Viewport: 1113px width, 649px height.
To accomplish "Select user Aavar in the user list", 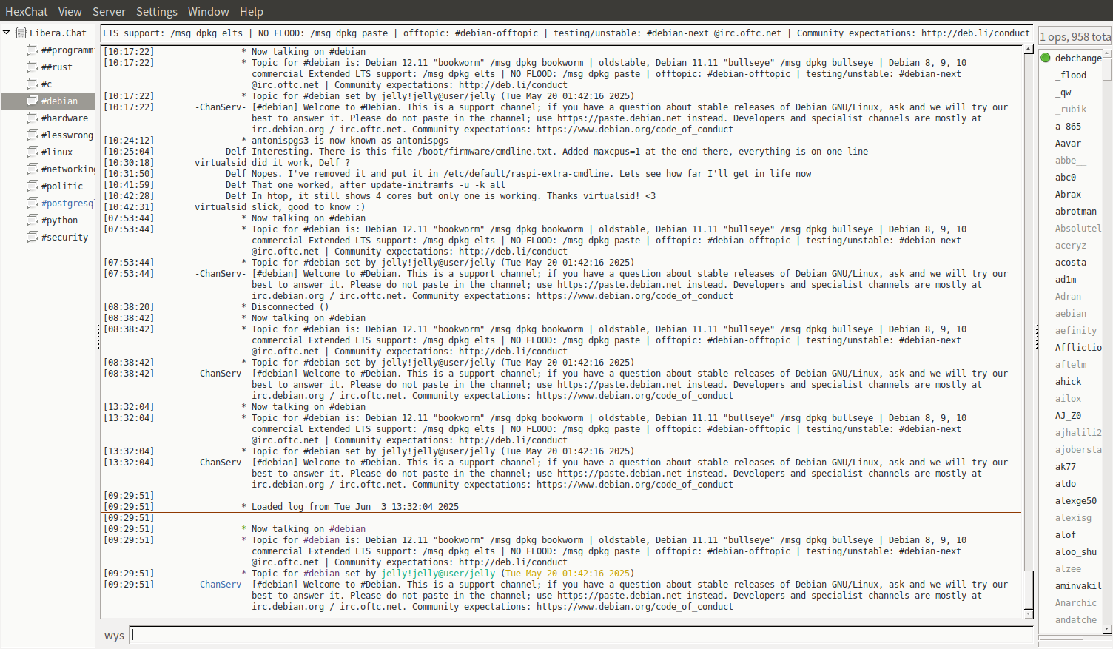I will click(1068, 143).
